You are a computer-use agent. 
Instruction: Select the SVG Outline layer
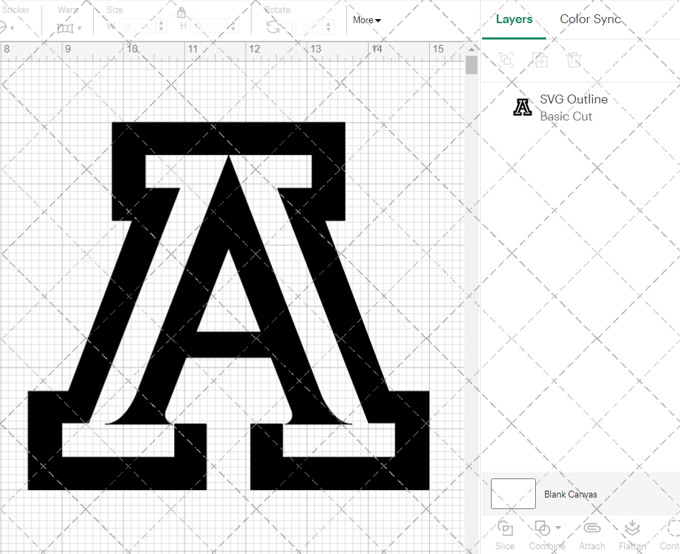tap(573, 107)
